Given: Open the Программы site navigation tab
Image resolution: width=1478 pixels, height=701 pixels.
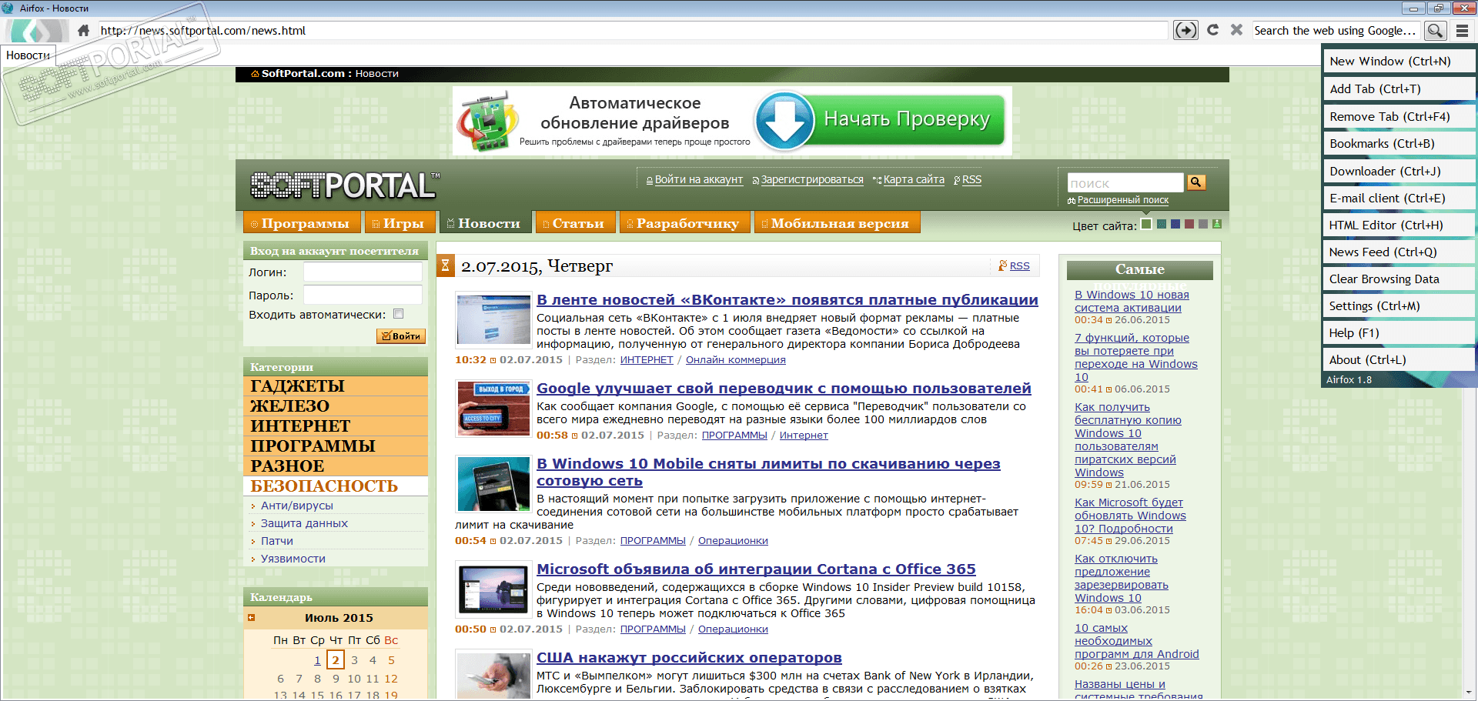Looking at the screenshot, I should click(x=302, y=222).
